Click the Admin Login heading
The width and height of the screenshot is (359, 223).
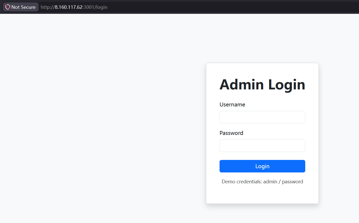(x=262, y=84)
